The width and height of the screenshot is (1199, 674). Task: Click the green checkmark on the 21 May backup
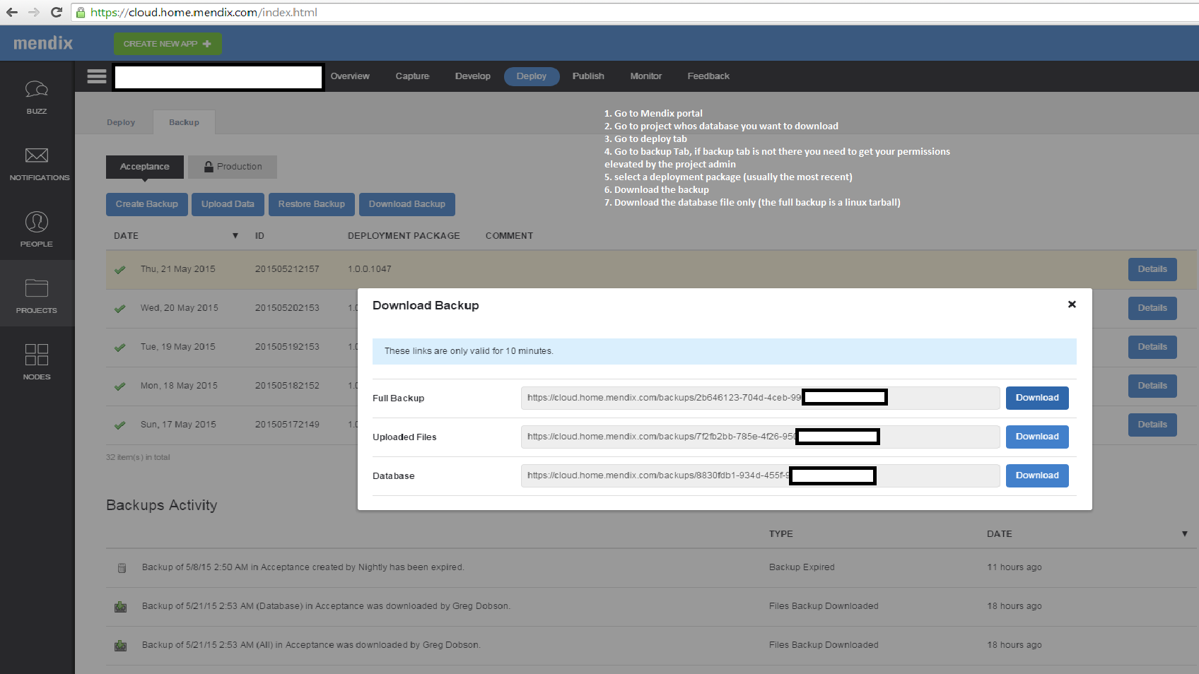click(119, 269)
